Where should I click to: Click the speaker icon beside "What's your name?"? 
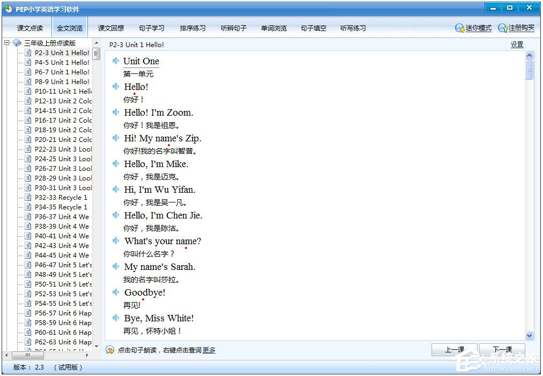(116, 240)
